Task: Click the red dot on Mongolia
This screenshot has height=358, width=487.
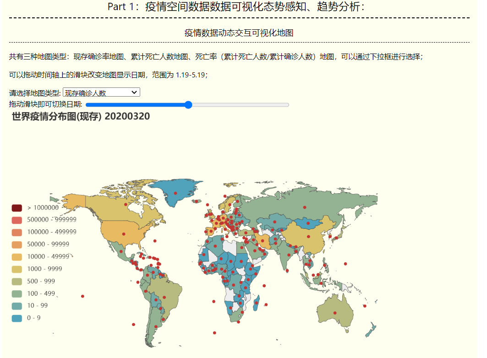Action: pos(308,223)
